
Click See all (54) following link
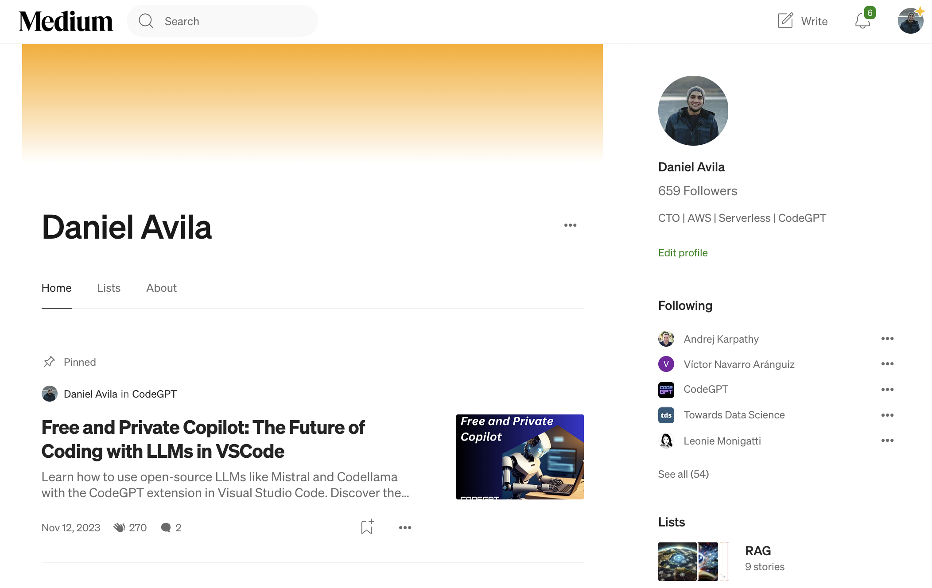pos(683,474)
